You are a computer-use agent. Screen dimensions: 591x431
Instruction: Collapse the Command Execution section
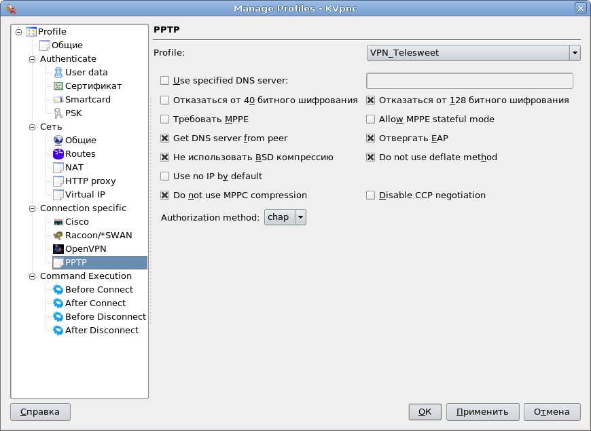pos(31,276)
